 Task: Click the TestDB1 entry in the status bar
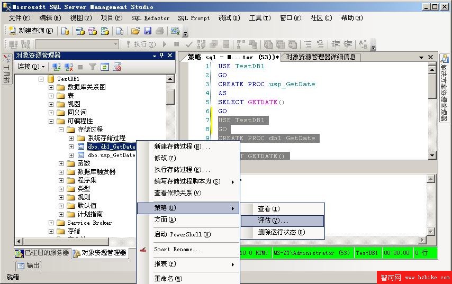pos(367,253)
